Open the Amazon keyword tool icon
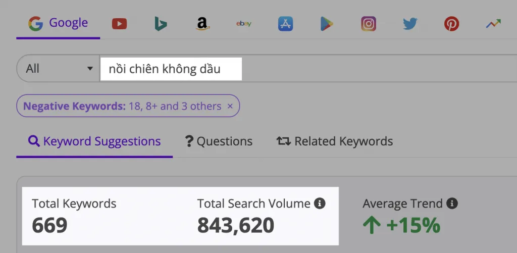 pyautogui.click(x=202, y=24)
